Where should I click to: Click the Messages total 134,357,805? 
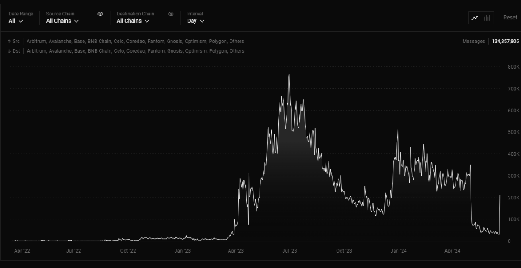505,42
